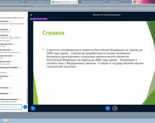Screen dimensions: 155x123
Task: Click the Елена chat sender name
Action: 4,94
